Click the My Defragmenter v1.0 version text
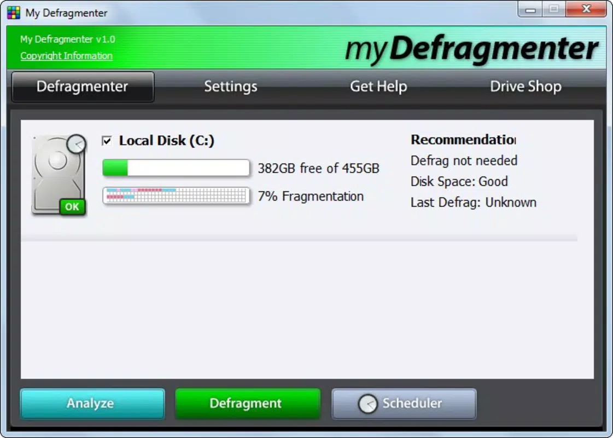613x438 pixels. pos(68,39)
